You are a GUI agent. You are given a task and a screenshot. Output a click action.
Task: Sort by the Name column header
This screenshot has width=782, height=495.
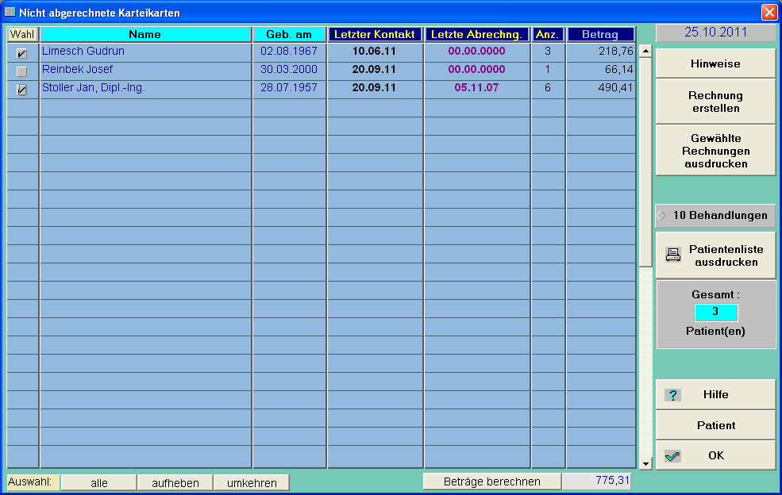pos(145,34)
